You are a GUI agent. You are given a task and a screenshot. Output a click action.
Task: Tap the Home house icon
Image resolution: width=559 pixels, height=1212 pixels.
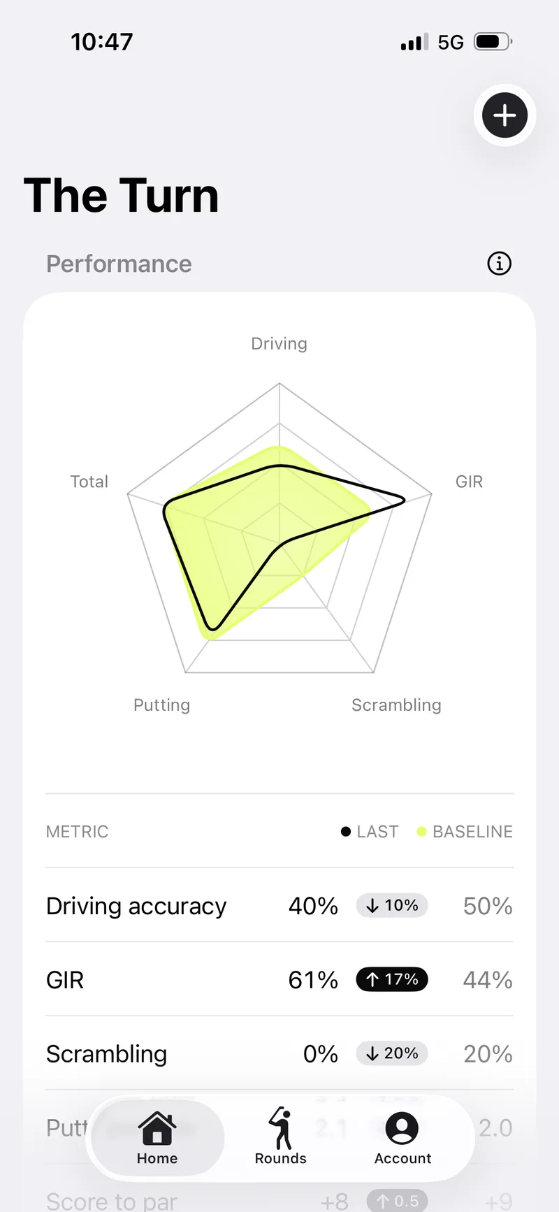(157, 1127)
